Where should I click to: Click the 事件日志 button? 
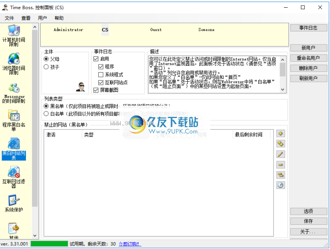[x=309, y=28]
